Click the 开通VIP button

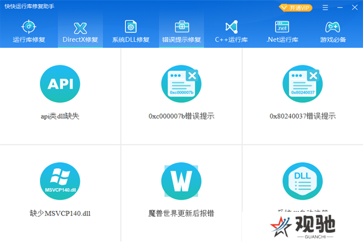click(x=295, y=8)
